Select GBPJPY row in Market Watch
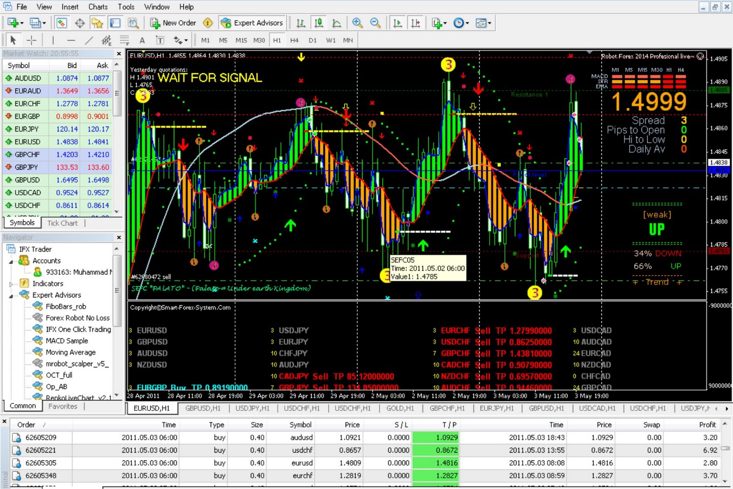The width and height of the screenshot is (733, 489). pyautogui.click(x=58, y=167)
